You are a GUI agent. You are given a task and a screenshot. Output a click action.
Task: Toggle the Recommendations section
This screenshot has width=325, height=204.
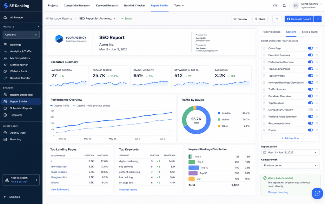(x=310, y=123)
